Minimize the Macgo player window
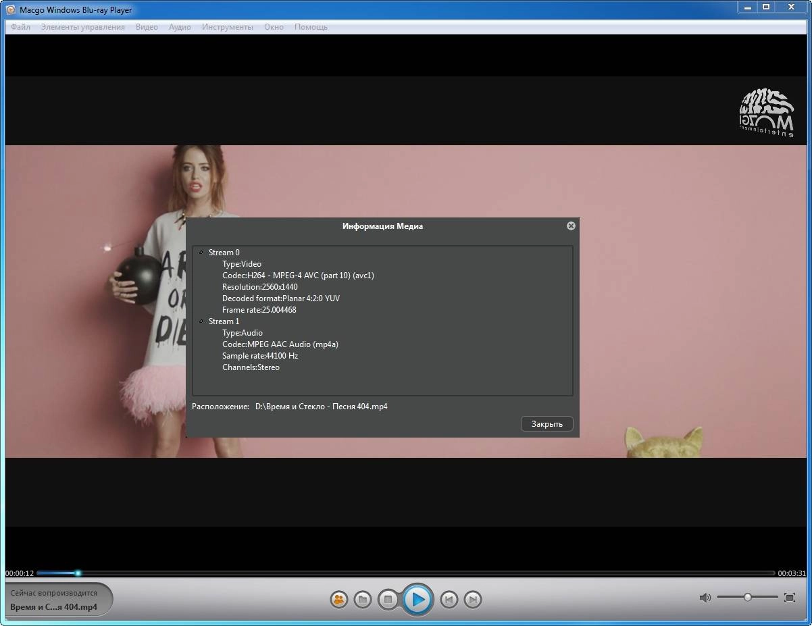This screenshot has height=626, width=812. point(746,7)
